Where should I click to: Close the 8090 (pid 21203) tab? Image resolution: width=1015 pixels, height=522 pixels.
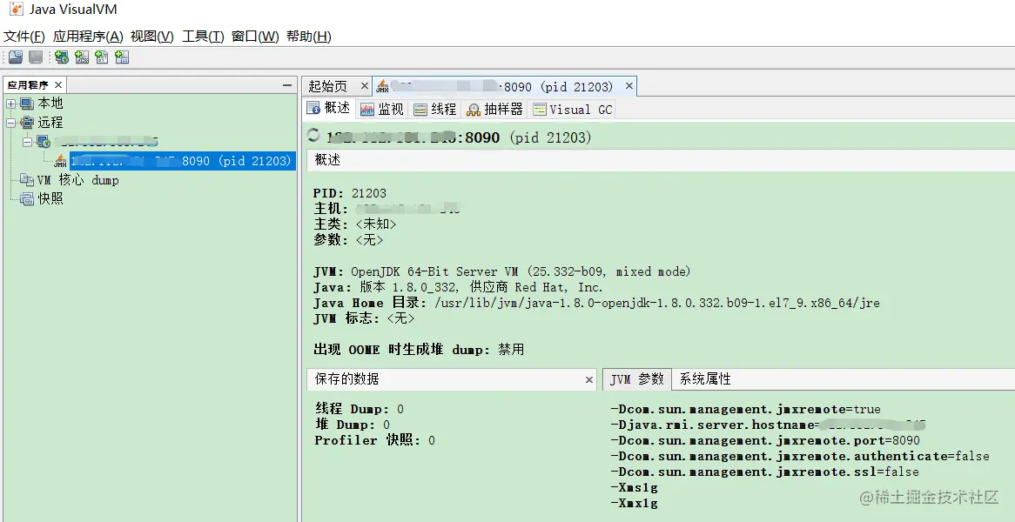[628, 85]
